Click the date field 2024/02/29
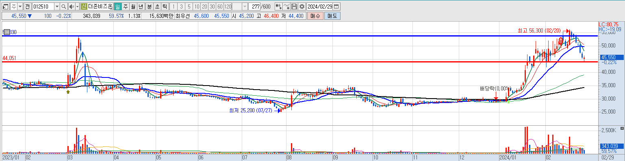Viewport: 625px width, 161px height. coord(320,6)
